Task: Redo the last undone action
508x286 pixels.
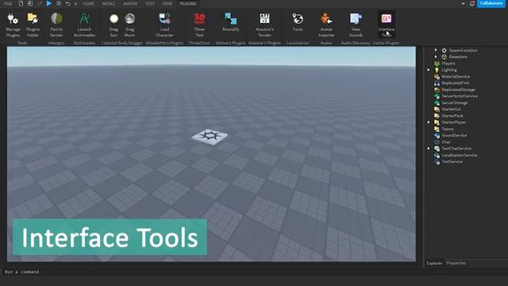Action: pos(40,3)
